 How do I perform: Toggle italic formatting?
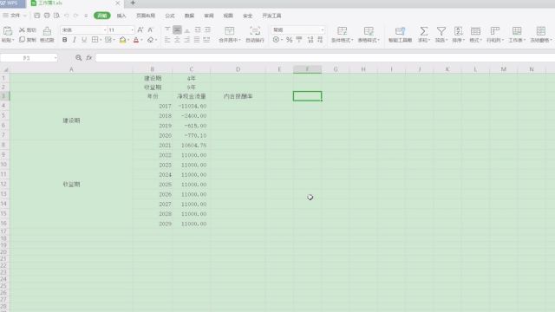74,40
